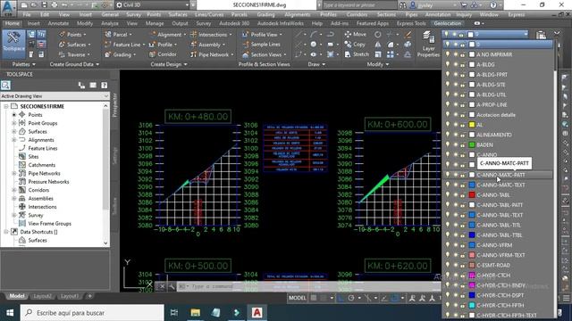Switch to Model tab
This screenshot has height=321, width=572.
(17, 296)
